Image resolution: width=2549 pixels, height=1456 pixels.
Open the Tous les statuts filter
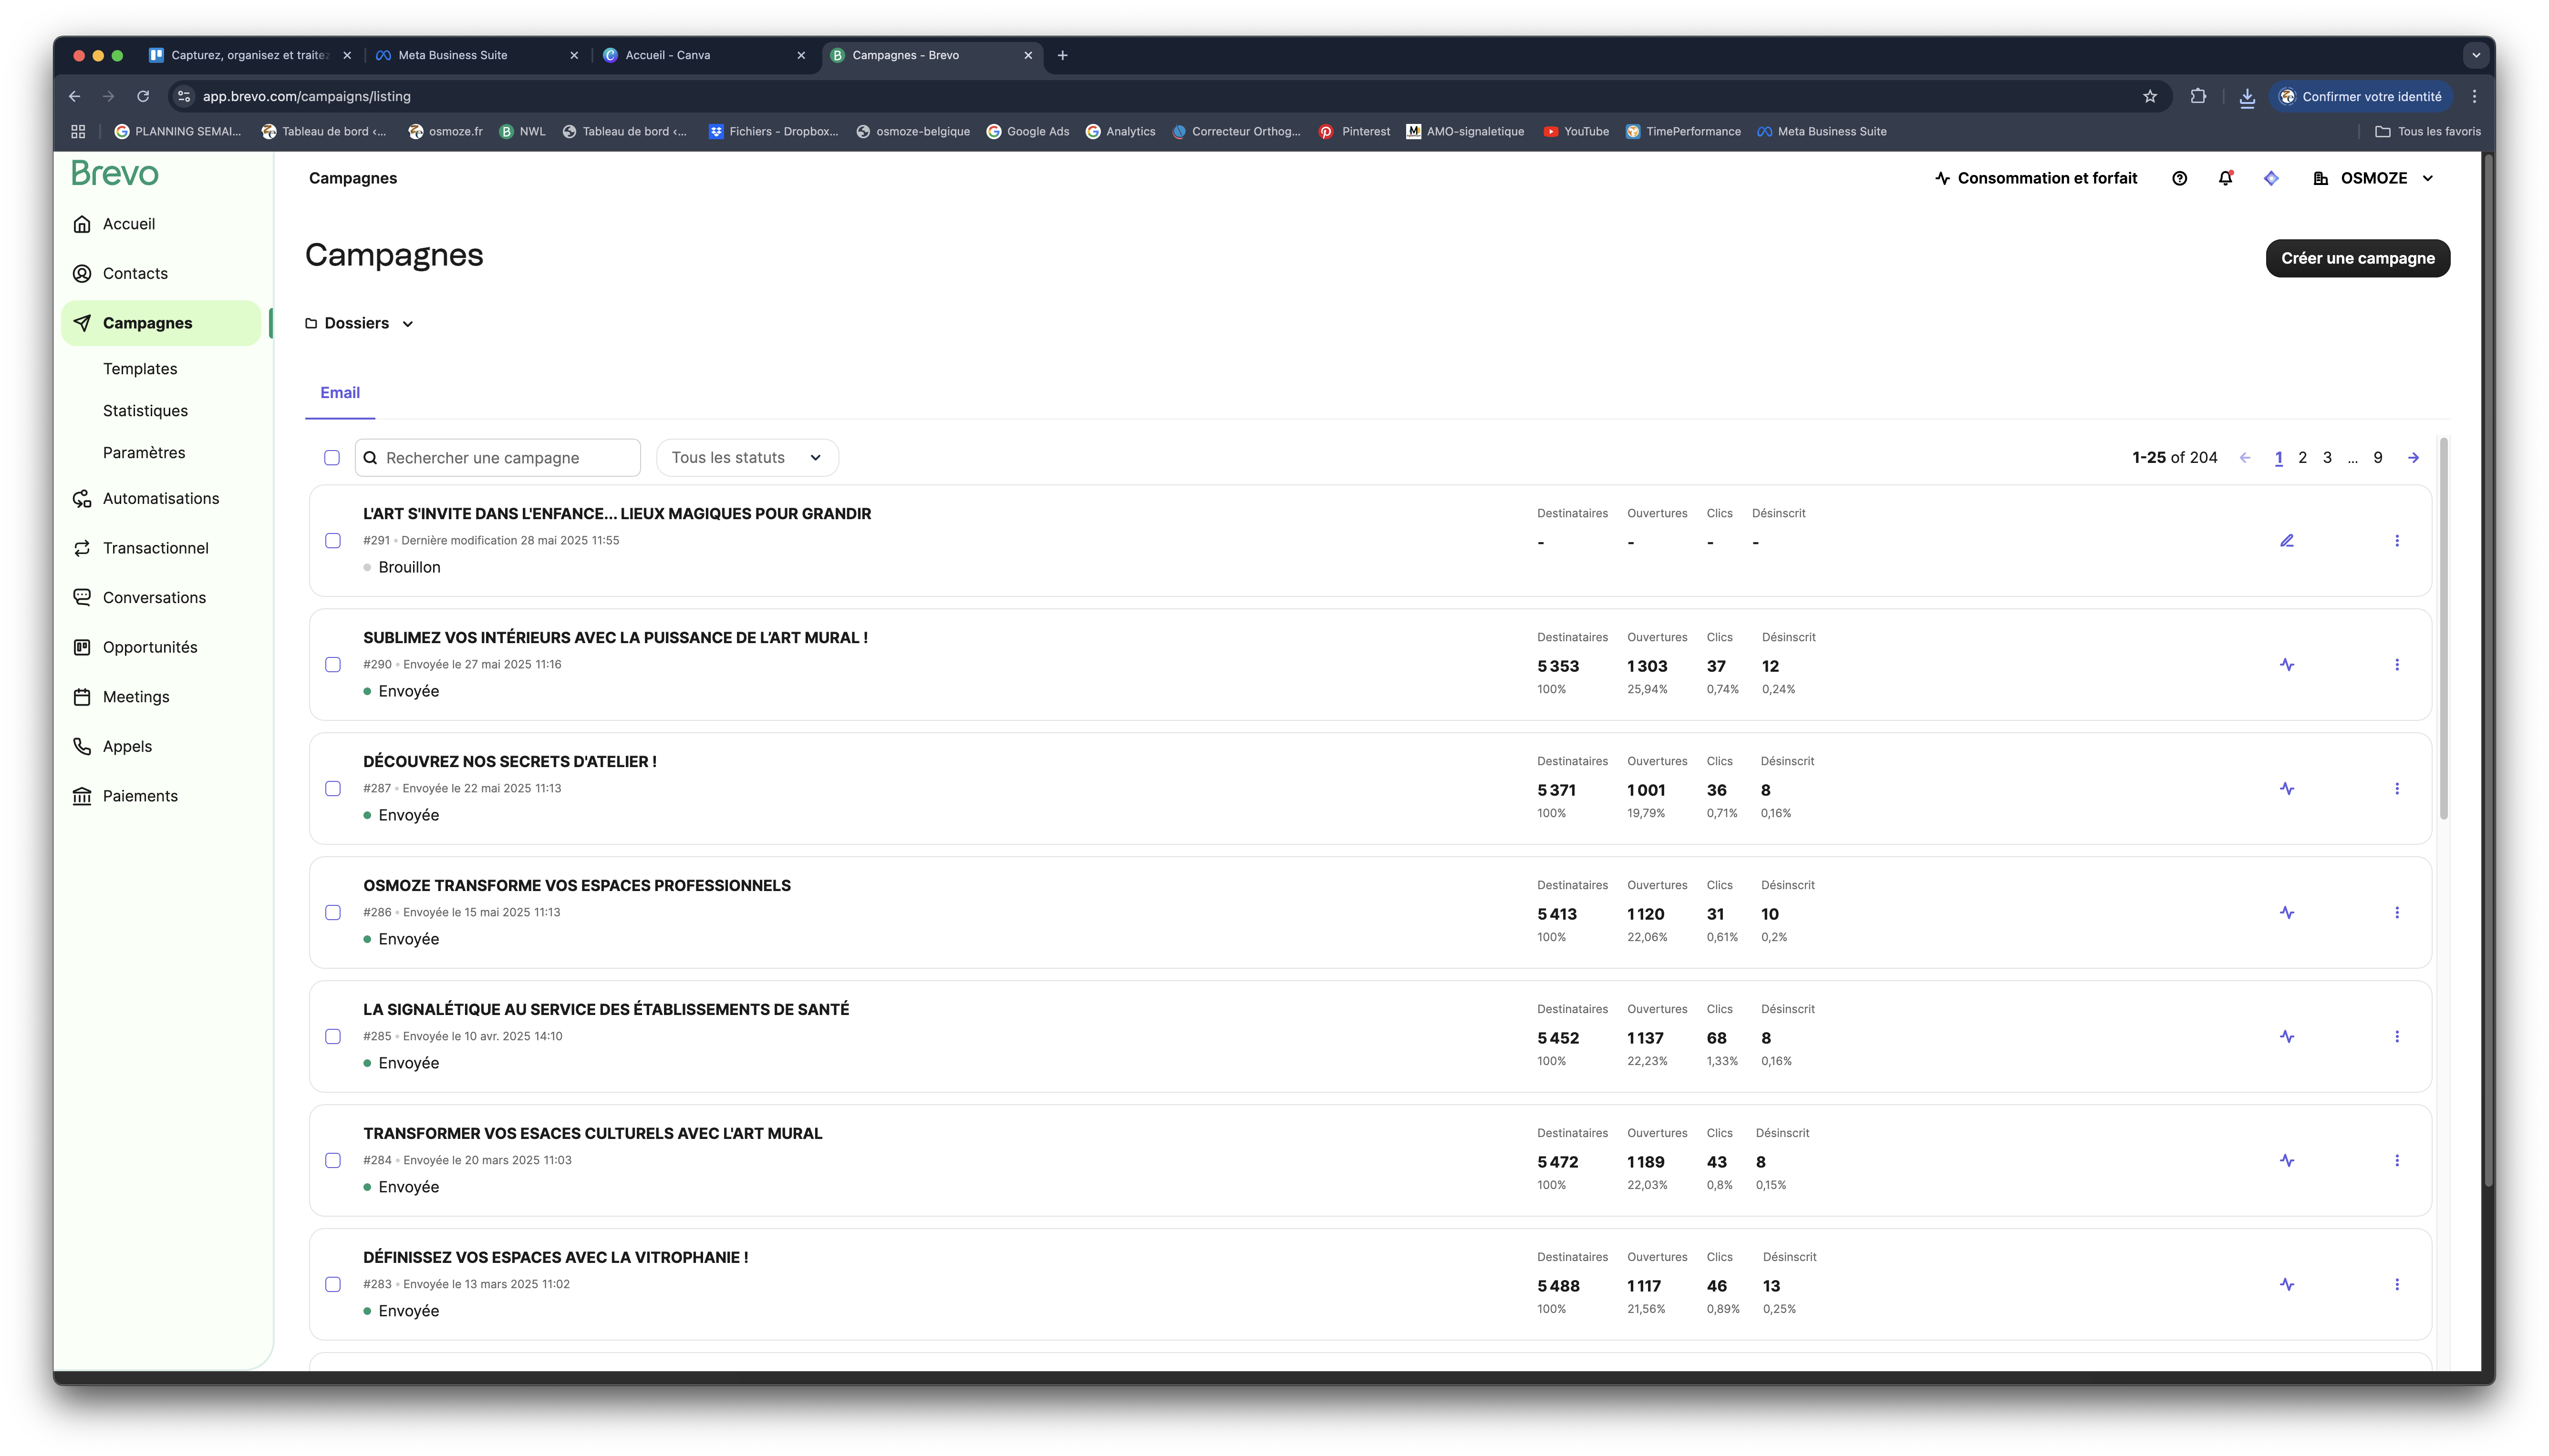coord(746,458)
